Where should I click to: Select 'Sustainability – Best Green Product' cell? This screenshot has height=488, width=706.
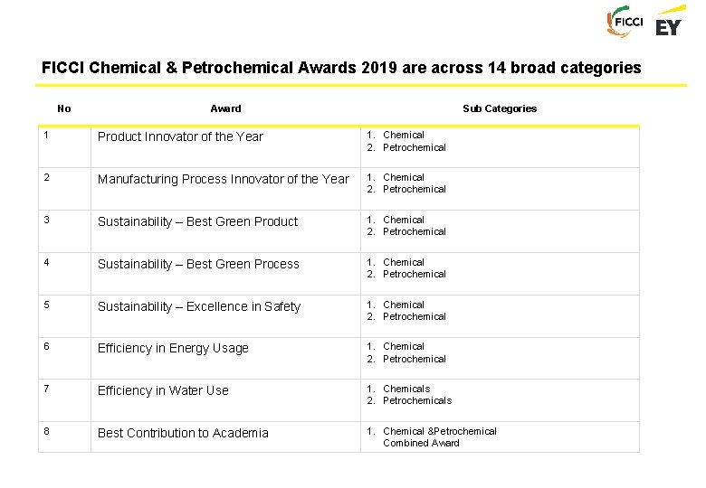225,231
